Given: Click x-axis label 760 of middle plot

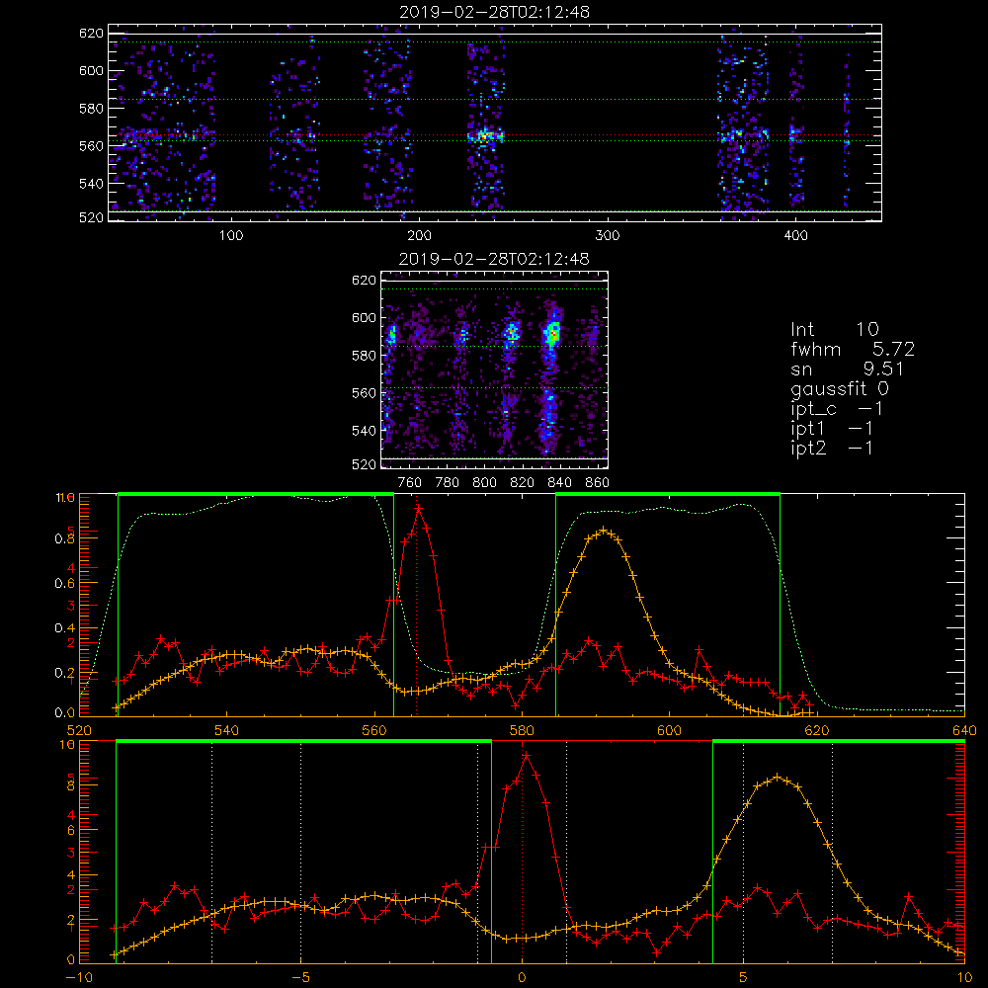Looking at the screenshot, I should [x=410, y=483].
